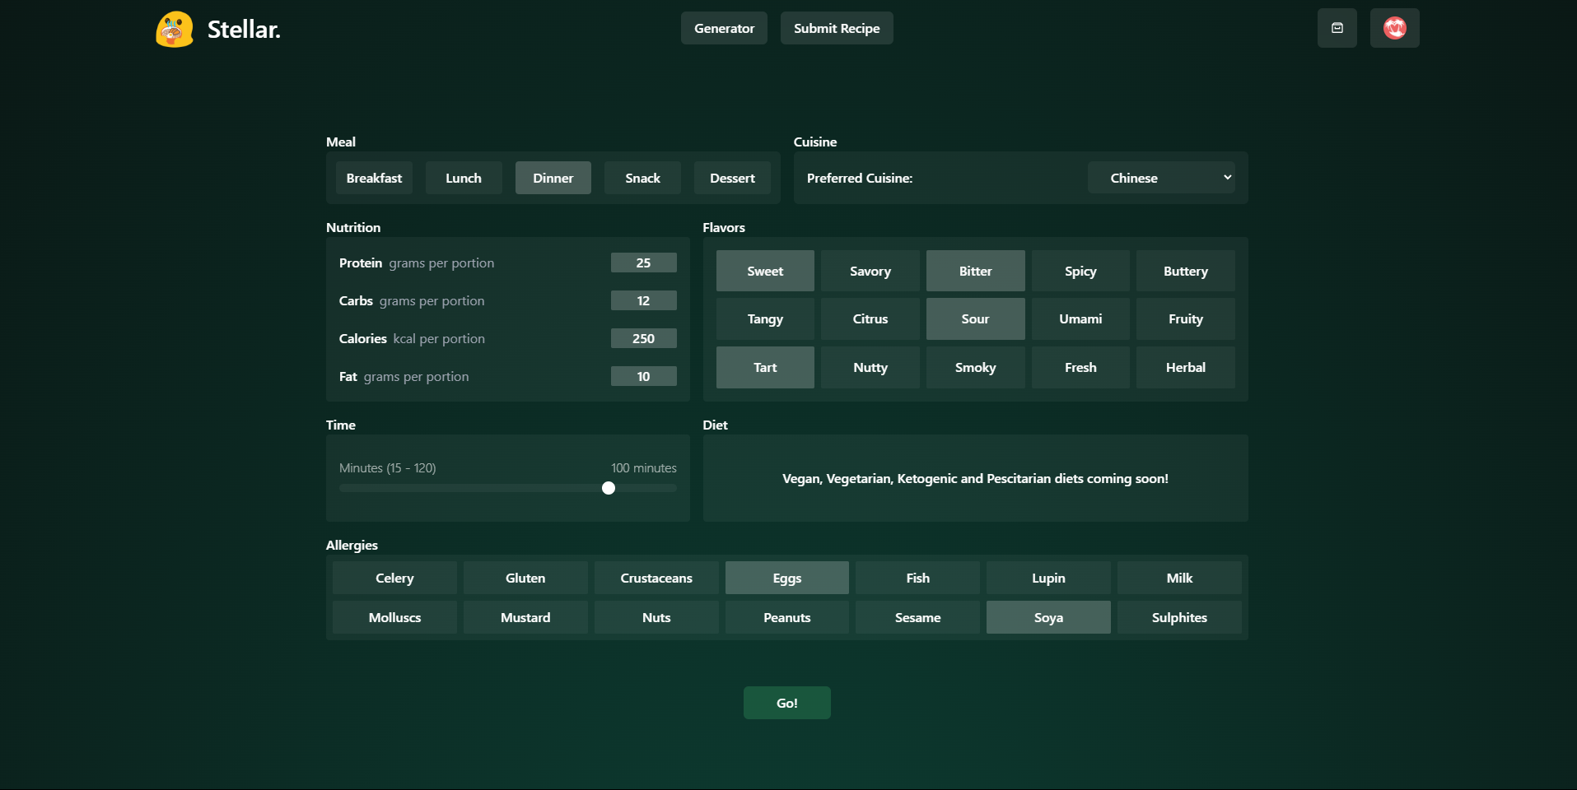Enable the Fresh flavor
Viewport: 1577px width, 790px height.
(1080, 367)
